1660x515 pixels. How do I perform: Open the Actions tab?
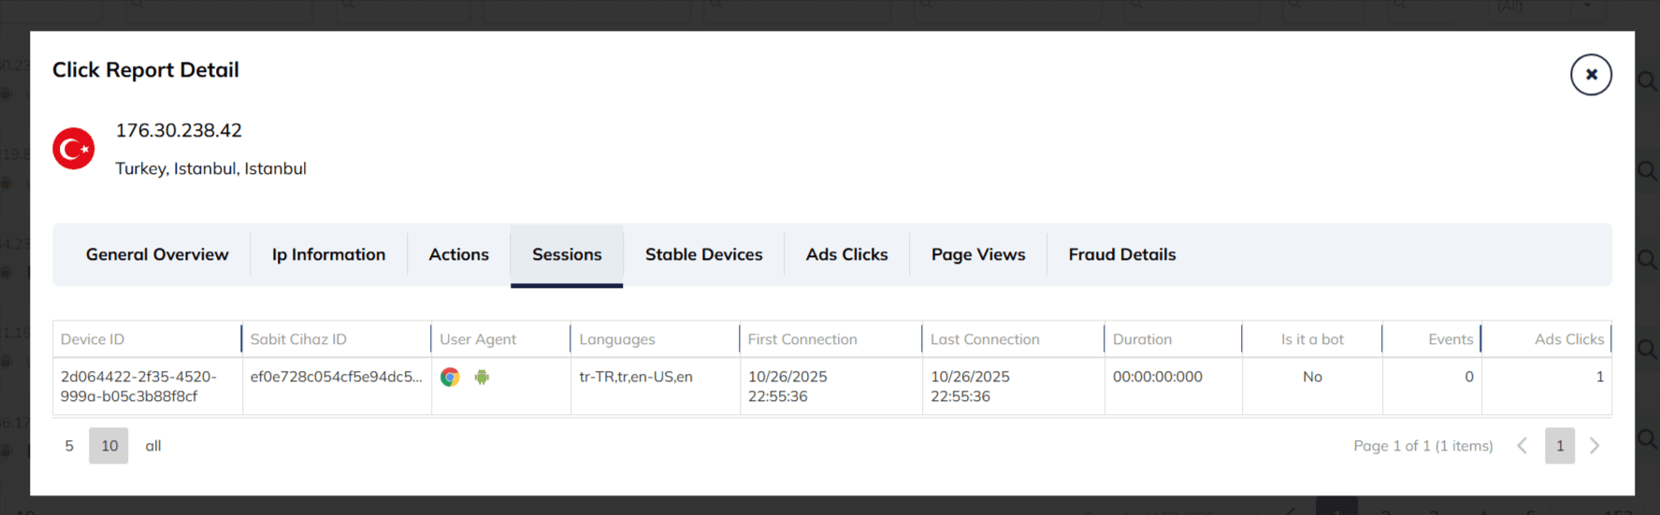[458, 254]
